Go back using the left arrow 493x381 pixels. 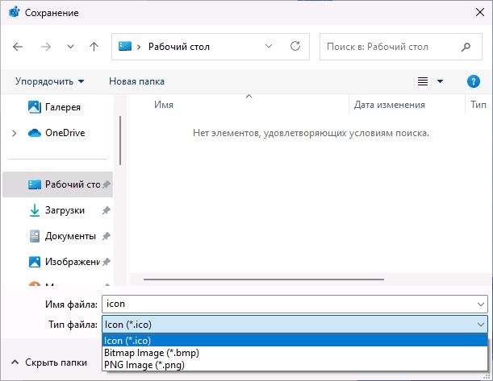pos(18,47)
